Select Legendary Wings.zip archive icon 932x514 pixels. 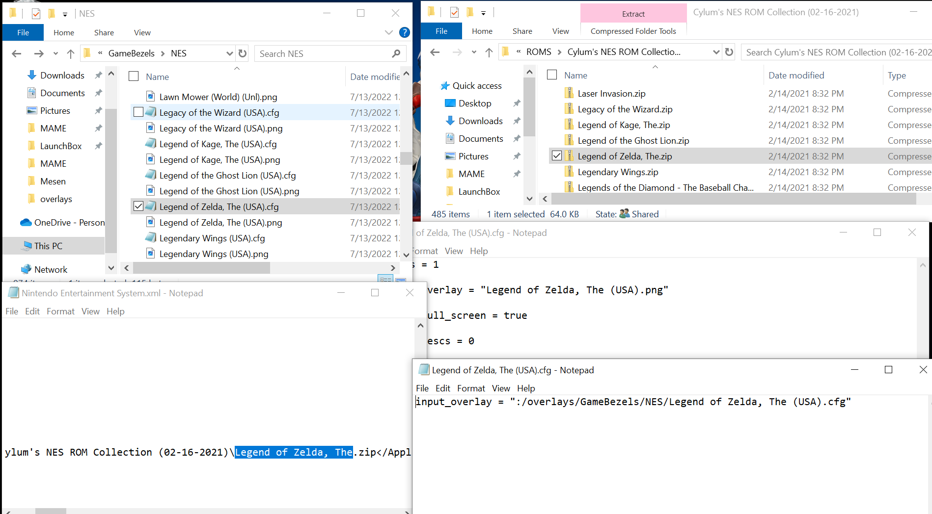tap(569, 172)
